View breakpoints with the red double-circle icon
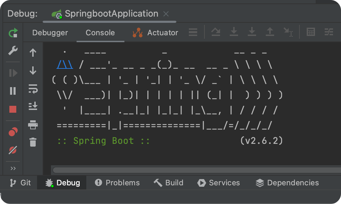This screenshot has width=341, height=204. coord(13,132)
